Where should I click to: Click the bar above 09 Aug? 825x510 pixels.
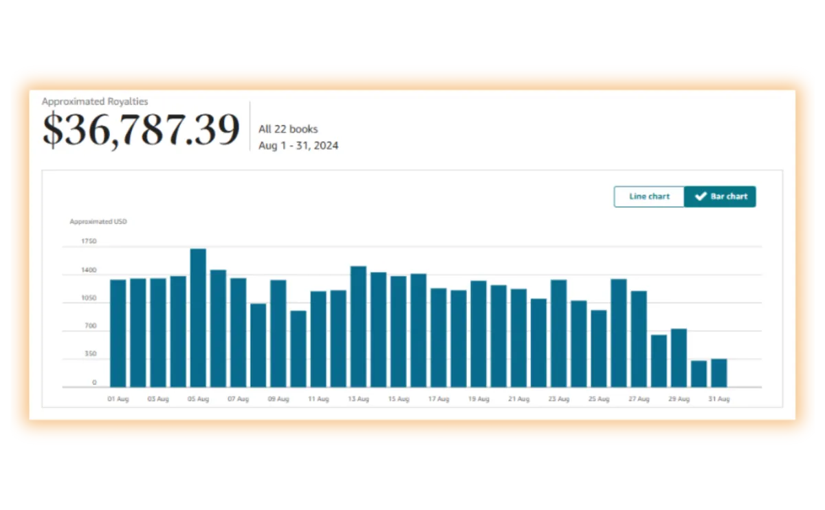click(278, 333)
